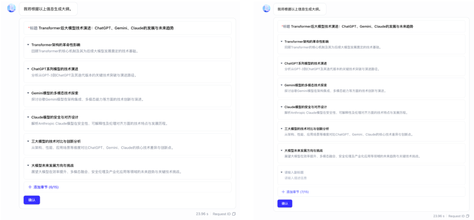The height and width of the screenshot is (220, 474).
Task: Click right description starting 回顾Transformer的核心机制
Action: (333, 47)
